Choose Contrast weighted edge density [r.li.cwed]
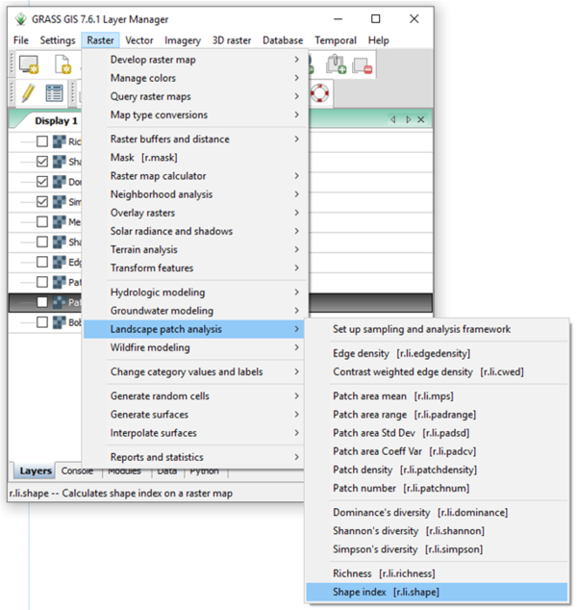 pyautogui.click(x=437, y=372)
